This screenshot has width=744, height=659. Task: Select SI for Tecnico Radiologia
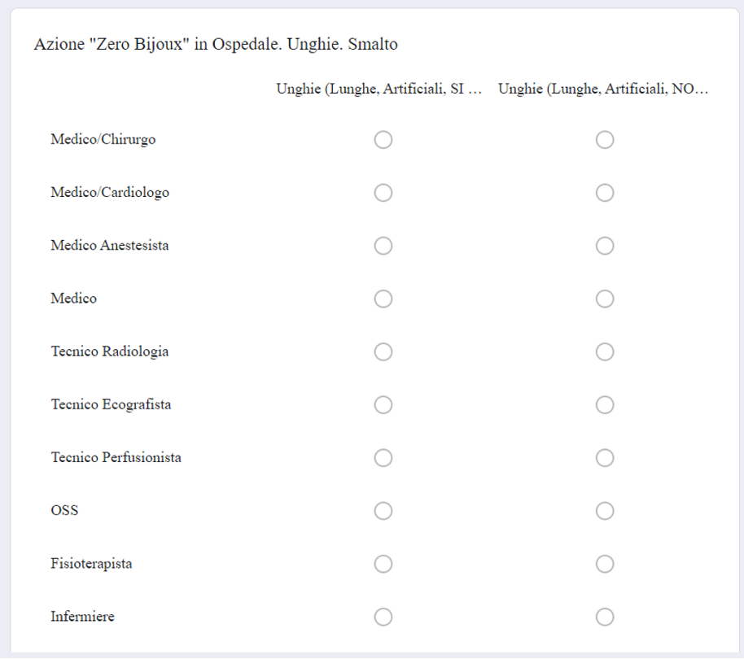tap(383, 352)
